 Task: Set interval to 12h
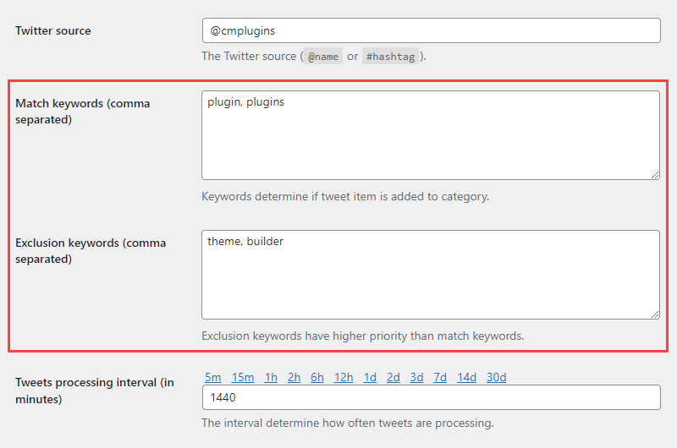tap(344, 377)
